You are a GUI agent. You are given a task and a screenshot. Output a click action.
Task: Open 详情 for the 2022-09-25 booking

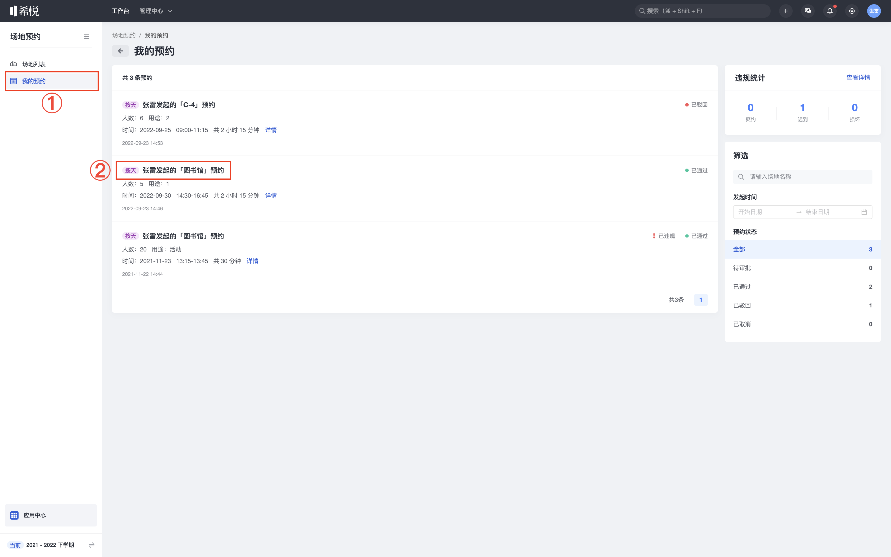tap(271, 130)
